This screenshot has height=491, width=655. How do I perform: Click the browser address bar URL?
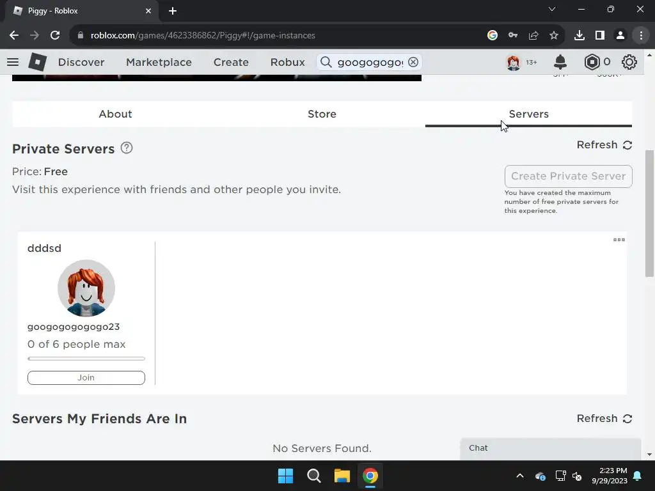click(x=203, y=36)
